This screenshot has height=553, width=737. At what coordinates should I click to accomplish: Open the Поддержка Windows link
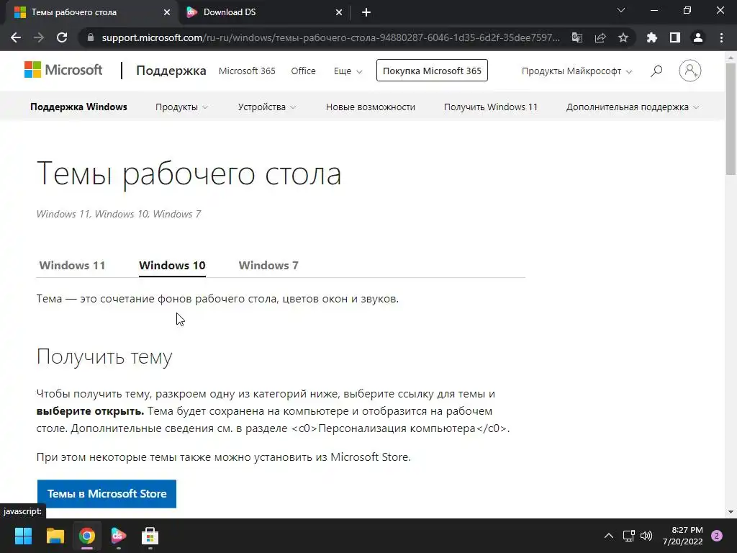[78, 107]
